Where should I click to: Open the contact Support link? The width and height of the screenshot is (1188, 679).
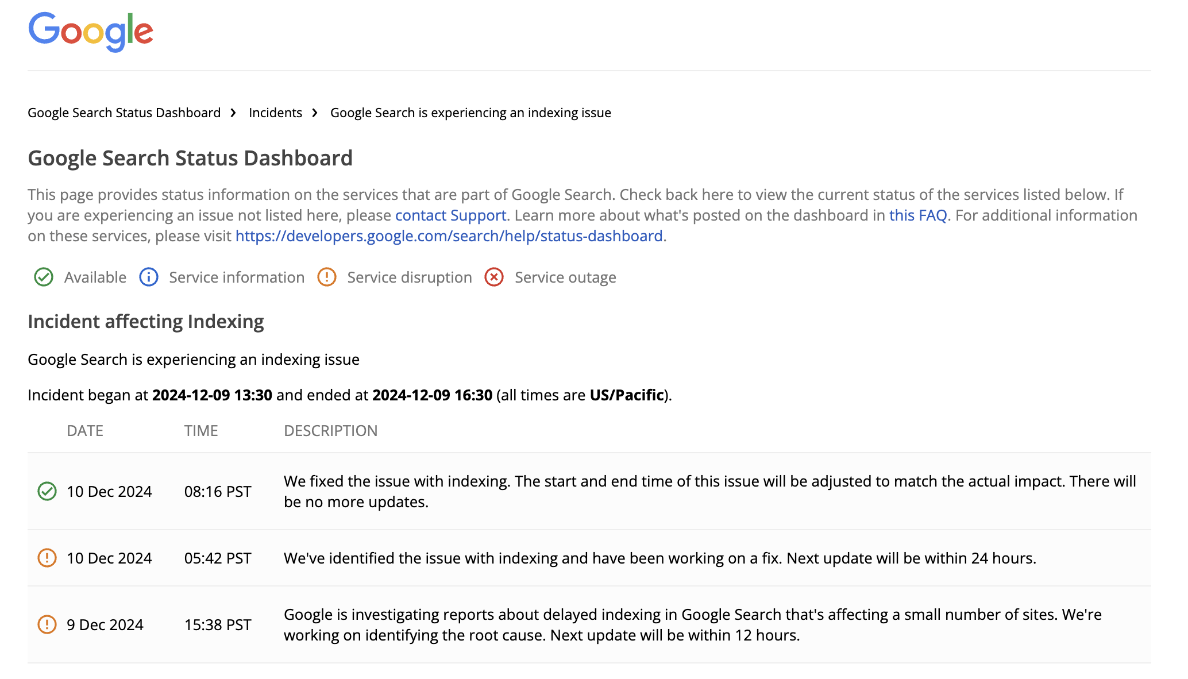pyautogui.click(x=450, y=215)
